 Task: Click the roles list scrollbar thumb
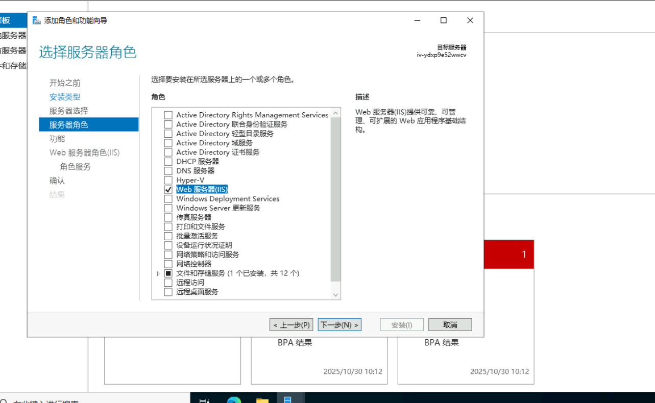pyautogui.click(x=335, y=199)
